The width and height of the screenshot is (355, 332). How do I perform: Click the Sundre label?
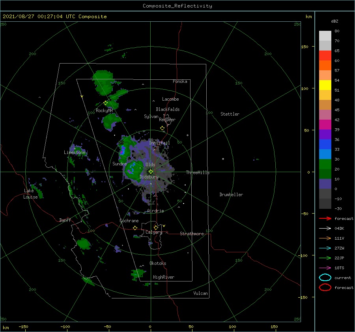click(x=120, y=163)
